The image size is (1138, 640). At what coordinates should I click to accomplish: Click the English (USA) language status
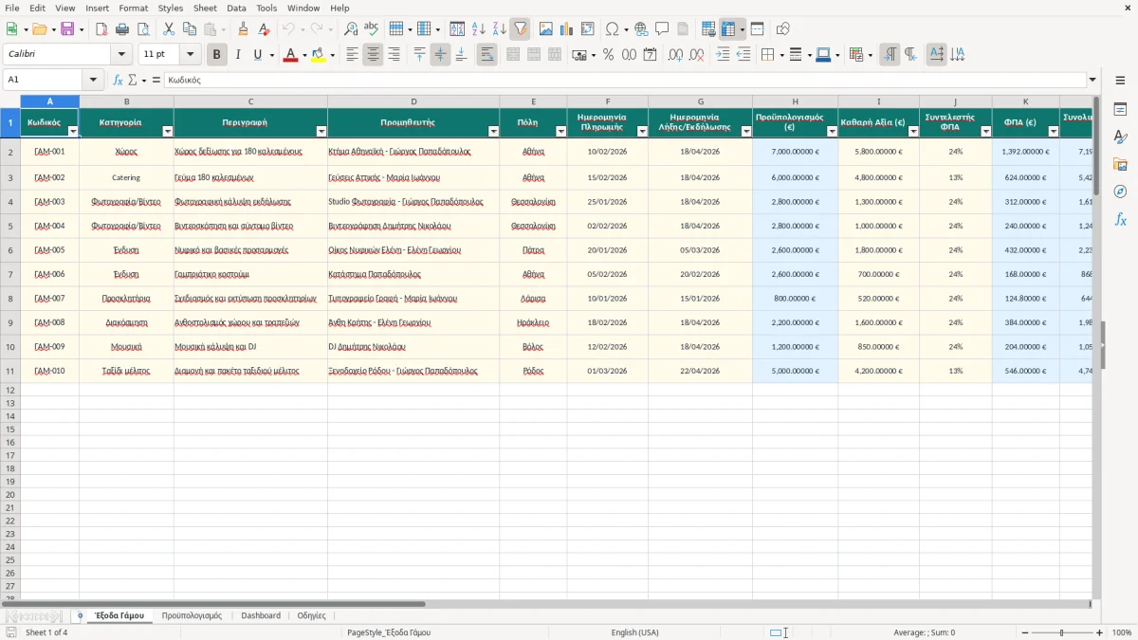tap(635, 632)
